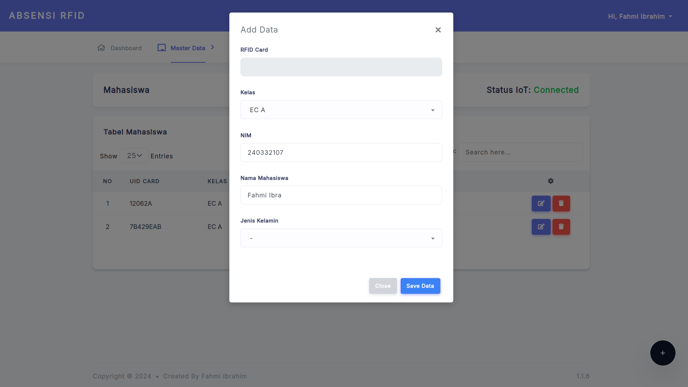Expand the Jenis Kelamin dropdown
Viewport: 688px width, 387px height.
(341, 238)
